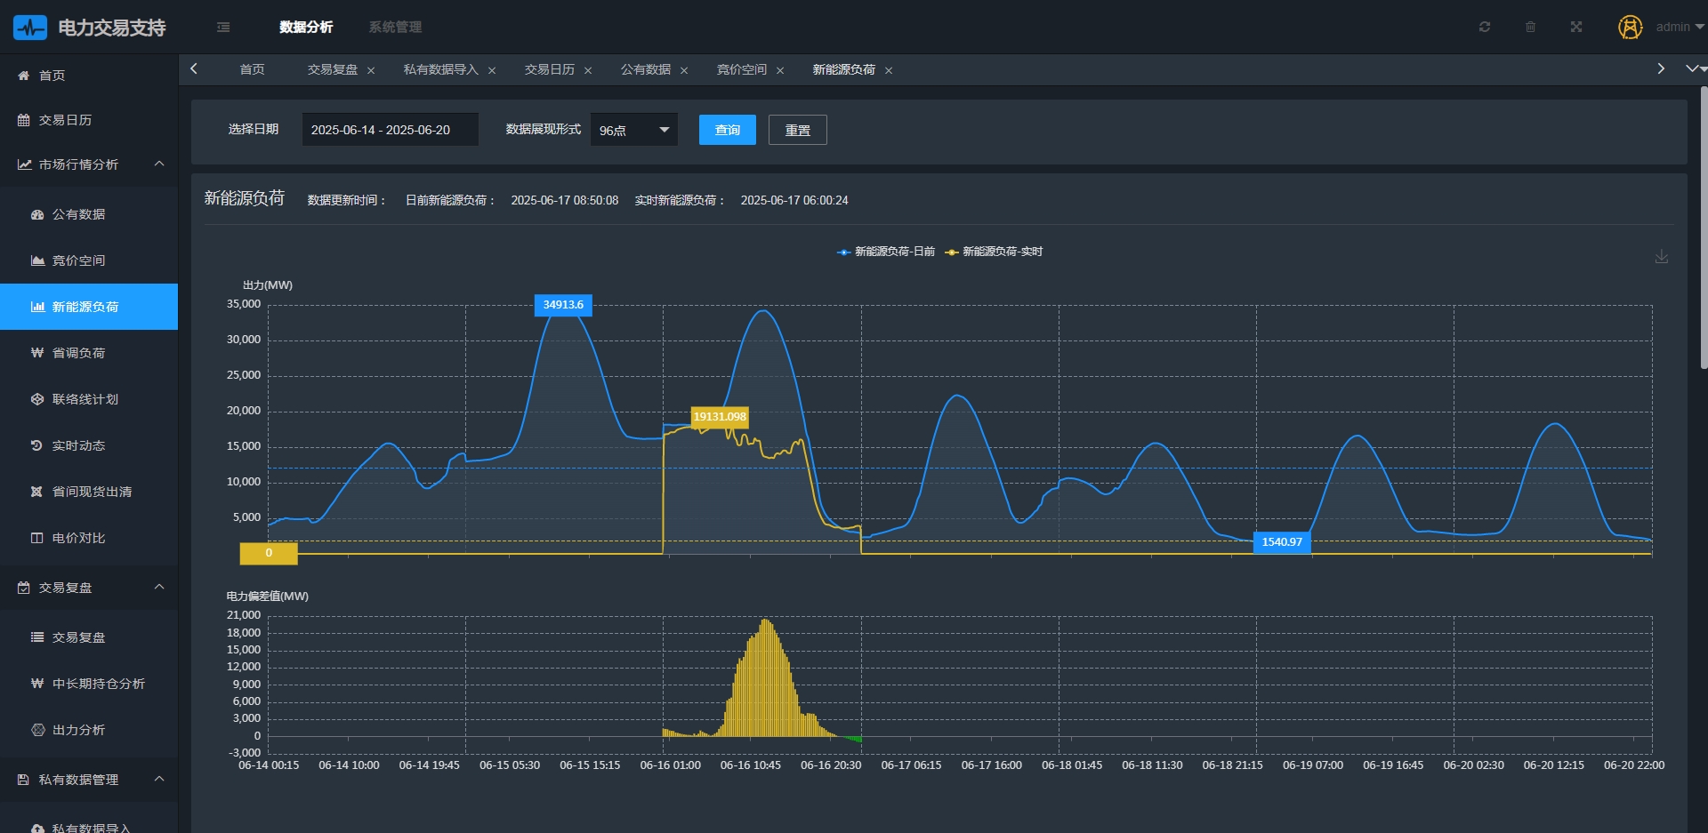Switch to the 交易日历 tab
The width and height of the screenshot is (1708, 833).
tap(550, 69)
